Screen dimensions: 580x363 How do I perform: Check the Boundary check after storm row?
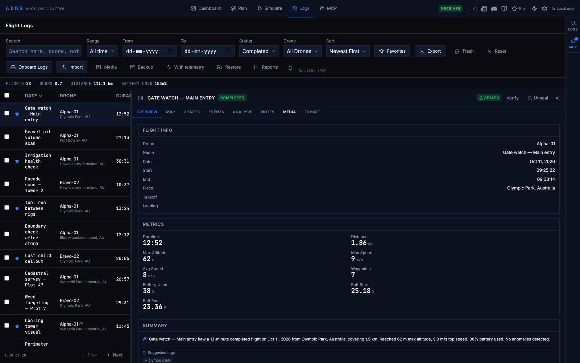[x=7, y=234]
